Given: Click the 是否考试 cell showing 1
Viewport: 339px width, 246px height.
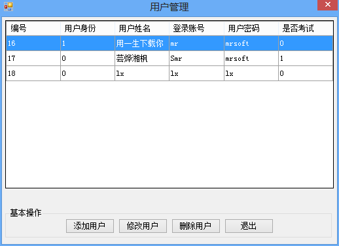Looking at the screenshot, I should (x=306, y=58).
